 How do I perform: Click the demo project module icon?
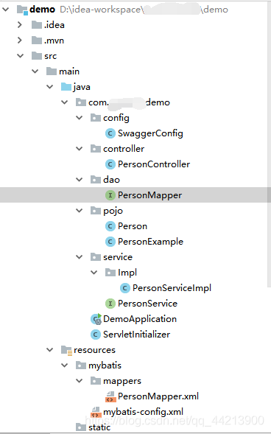tap(22, 10)
